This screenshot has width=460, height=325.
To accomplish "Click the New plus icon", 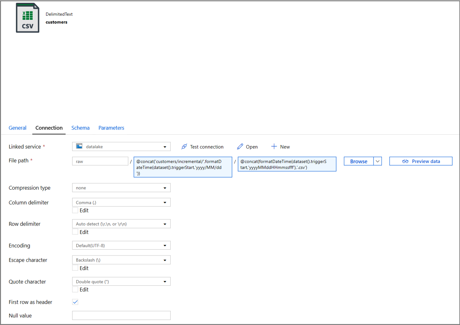I will coord(274,147).
